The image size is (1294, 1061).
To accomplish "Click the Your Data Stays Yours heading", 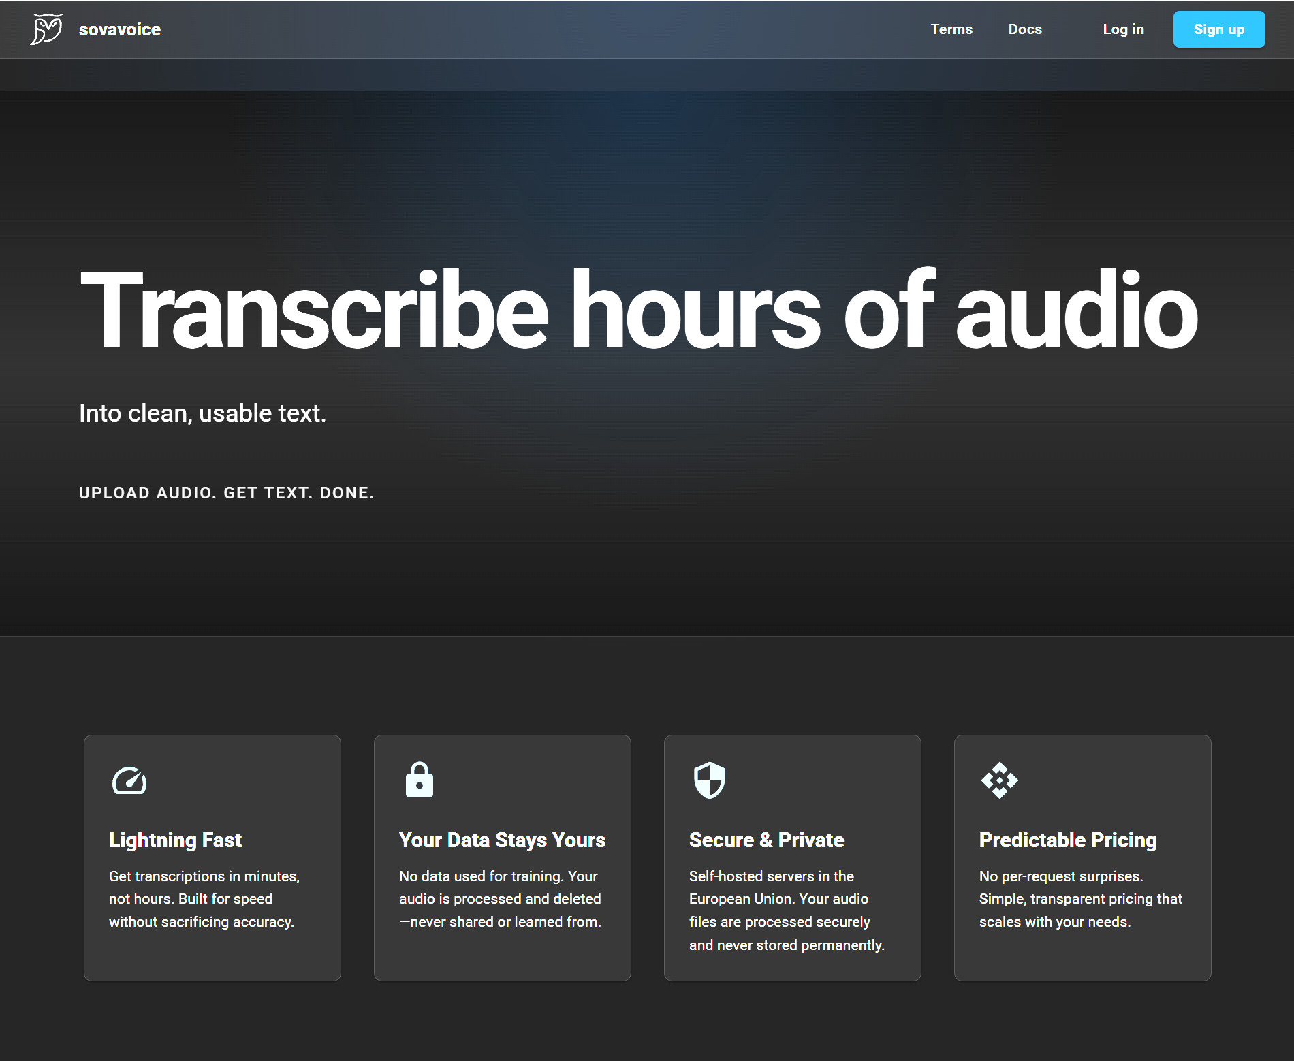I will (502, 840).
